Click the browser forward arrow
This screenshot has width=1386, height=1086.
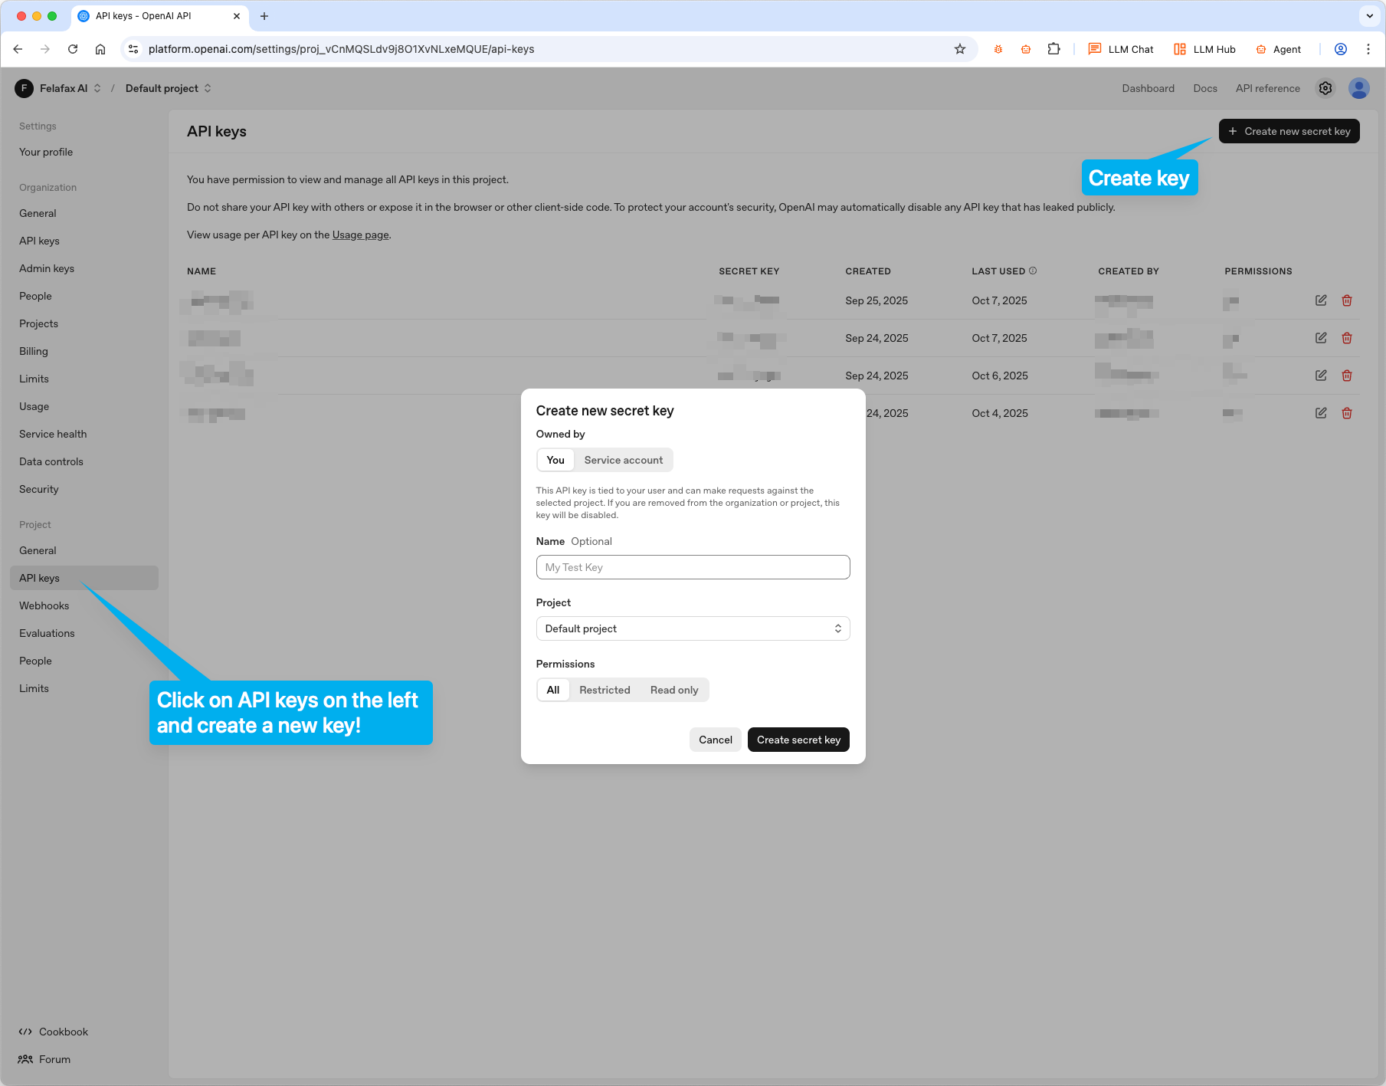click(x=45, y=49)
